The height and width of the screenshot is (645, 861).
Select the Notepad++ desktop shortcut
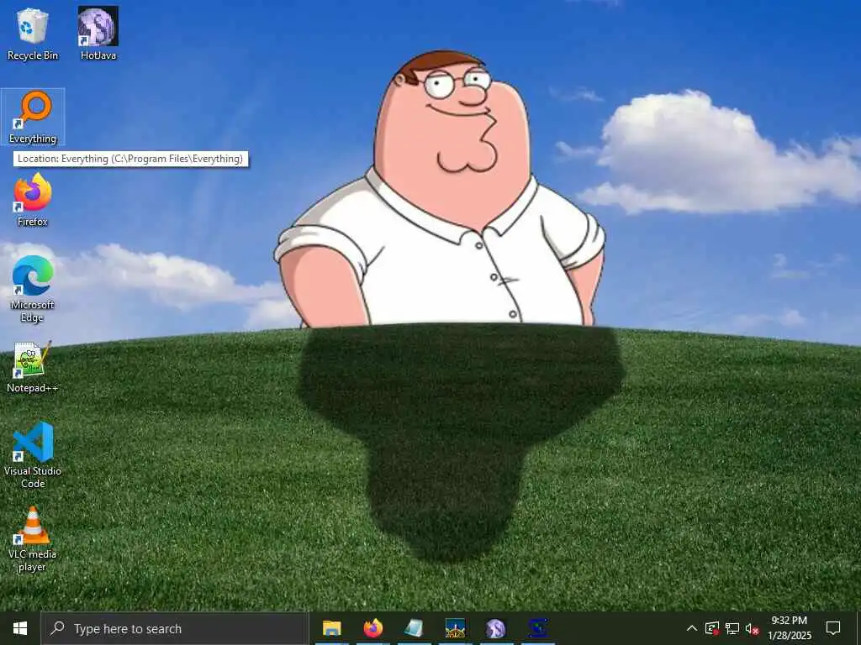coord(33,367)
